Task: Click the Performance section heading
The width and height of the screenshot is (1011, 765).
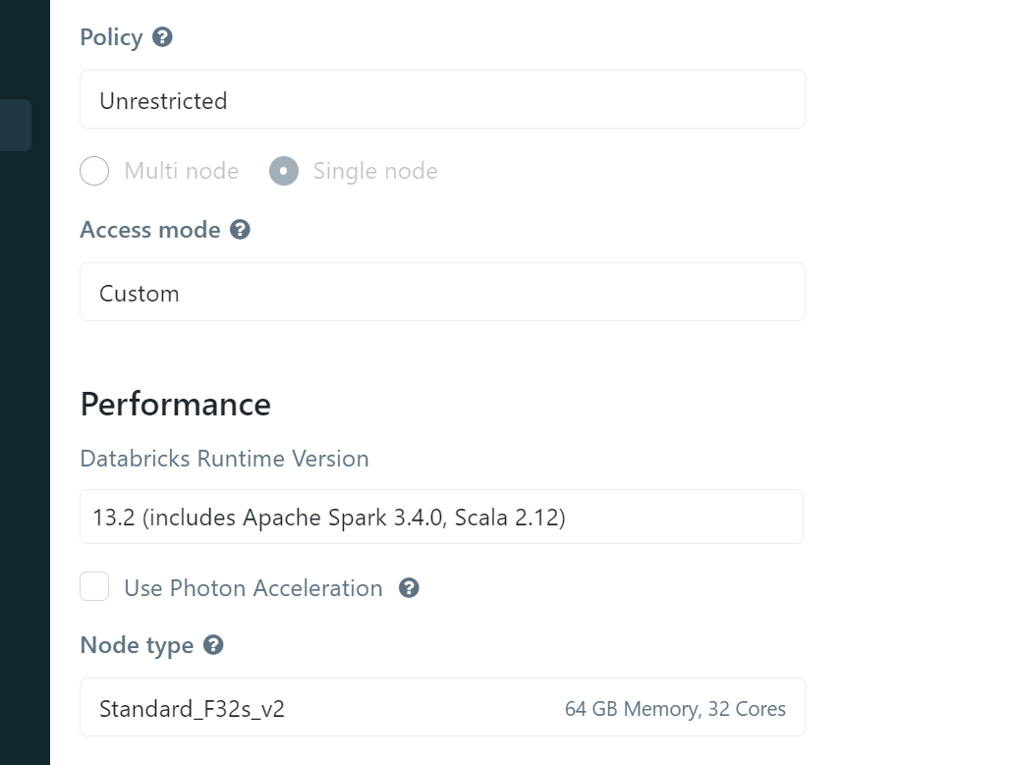Action: (175, 404)
